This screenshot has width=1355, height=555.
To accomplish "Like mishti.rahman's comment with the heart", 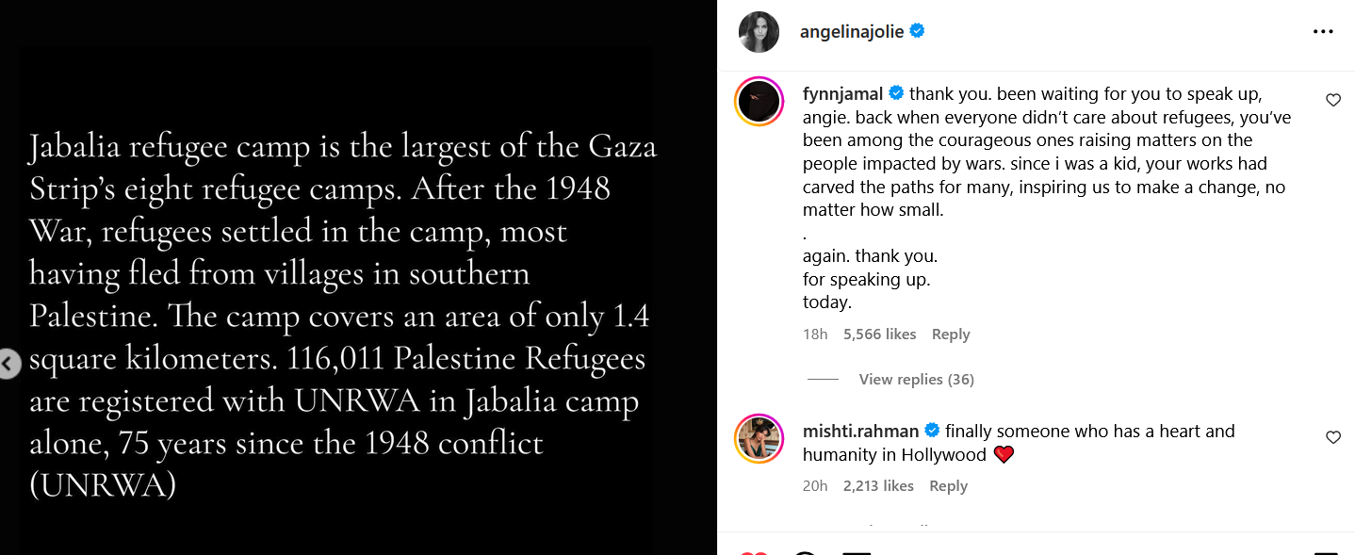I will coord(1332,437).
